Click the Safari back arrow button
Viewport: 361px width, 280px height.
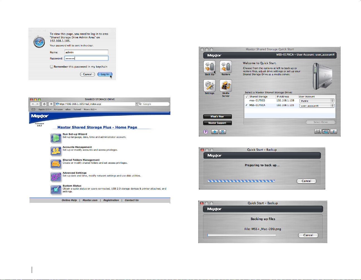tap(33, 104)
